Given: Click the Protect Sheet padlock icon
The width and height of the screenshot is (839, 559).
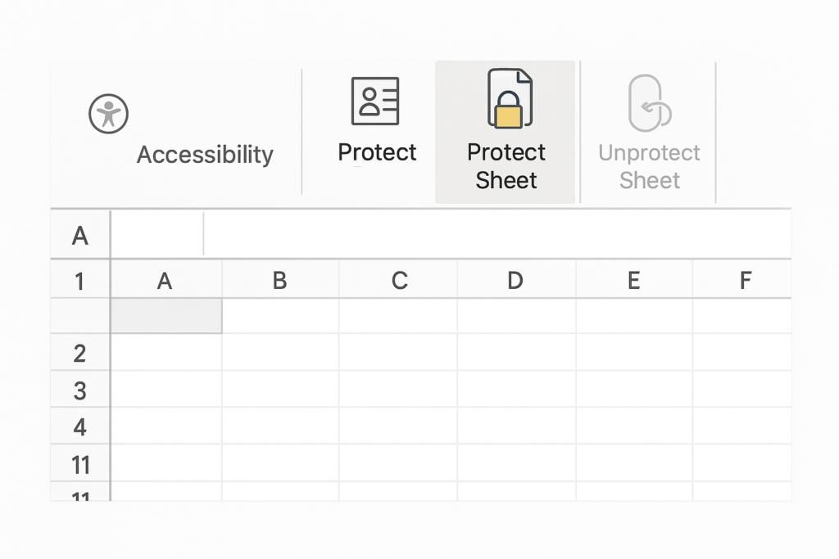Looking at the screenshot, I should coord(509,100).
